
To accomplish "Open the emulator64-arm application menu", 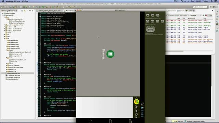I will (13, 1).
